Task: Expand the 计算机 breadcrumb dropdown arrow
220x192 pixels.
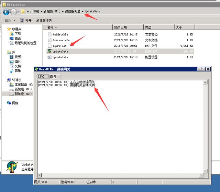Action: coord(42,12)
